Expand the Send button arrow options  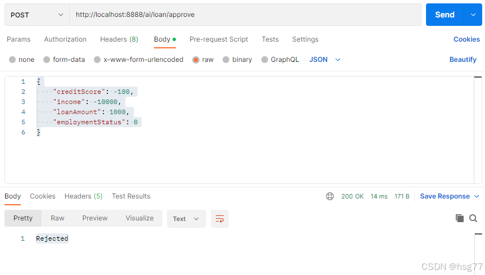(473, 15)
